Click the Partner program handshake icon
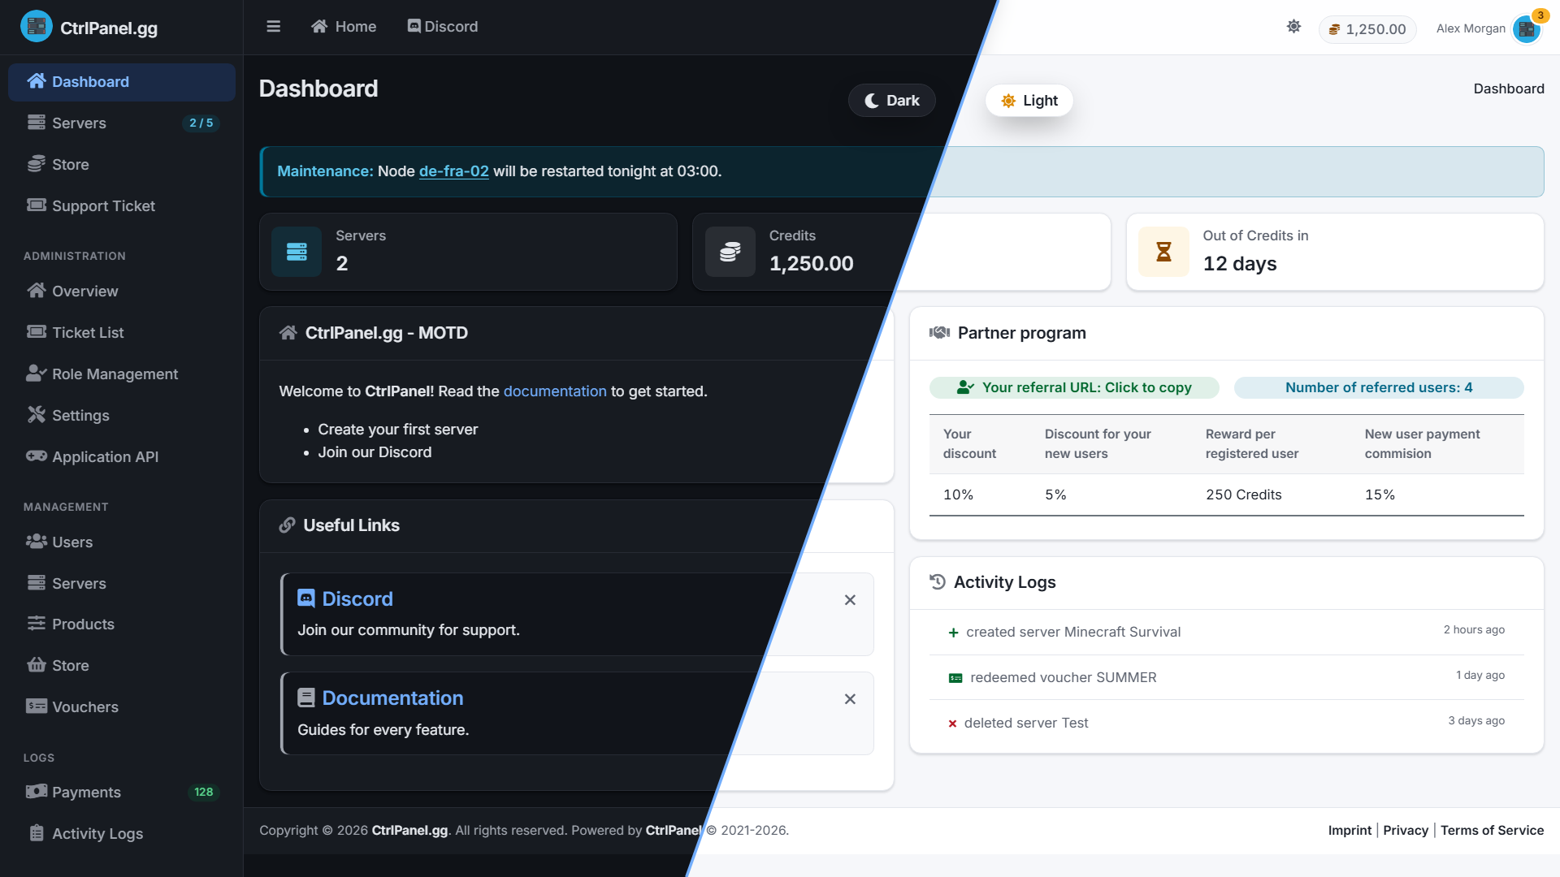 point(939,333)
